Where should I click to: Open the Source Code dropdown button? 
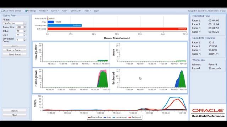tap(15, 50)
